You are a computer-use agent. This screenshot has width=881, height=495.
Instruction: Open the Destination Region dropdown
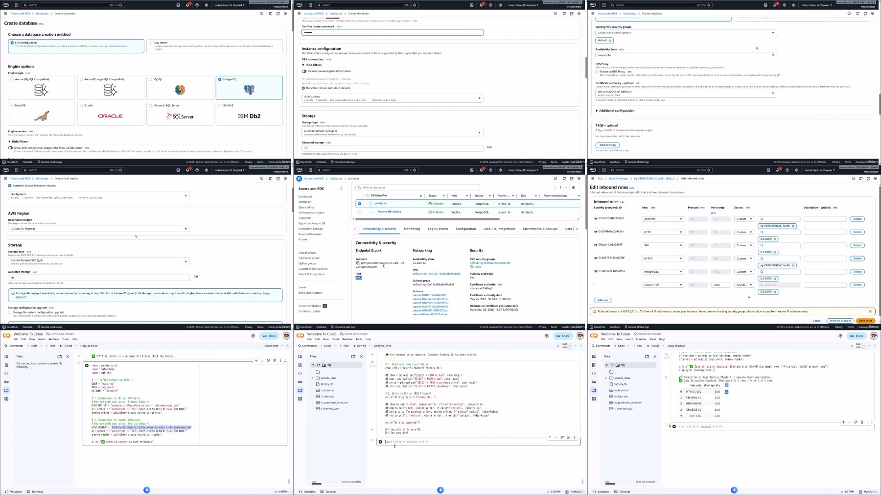coord(98,229)
